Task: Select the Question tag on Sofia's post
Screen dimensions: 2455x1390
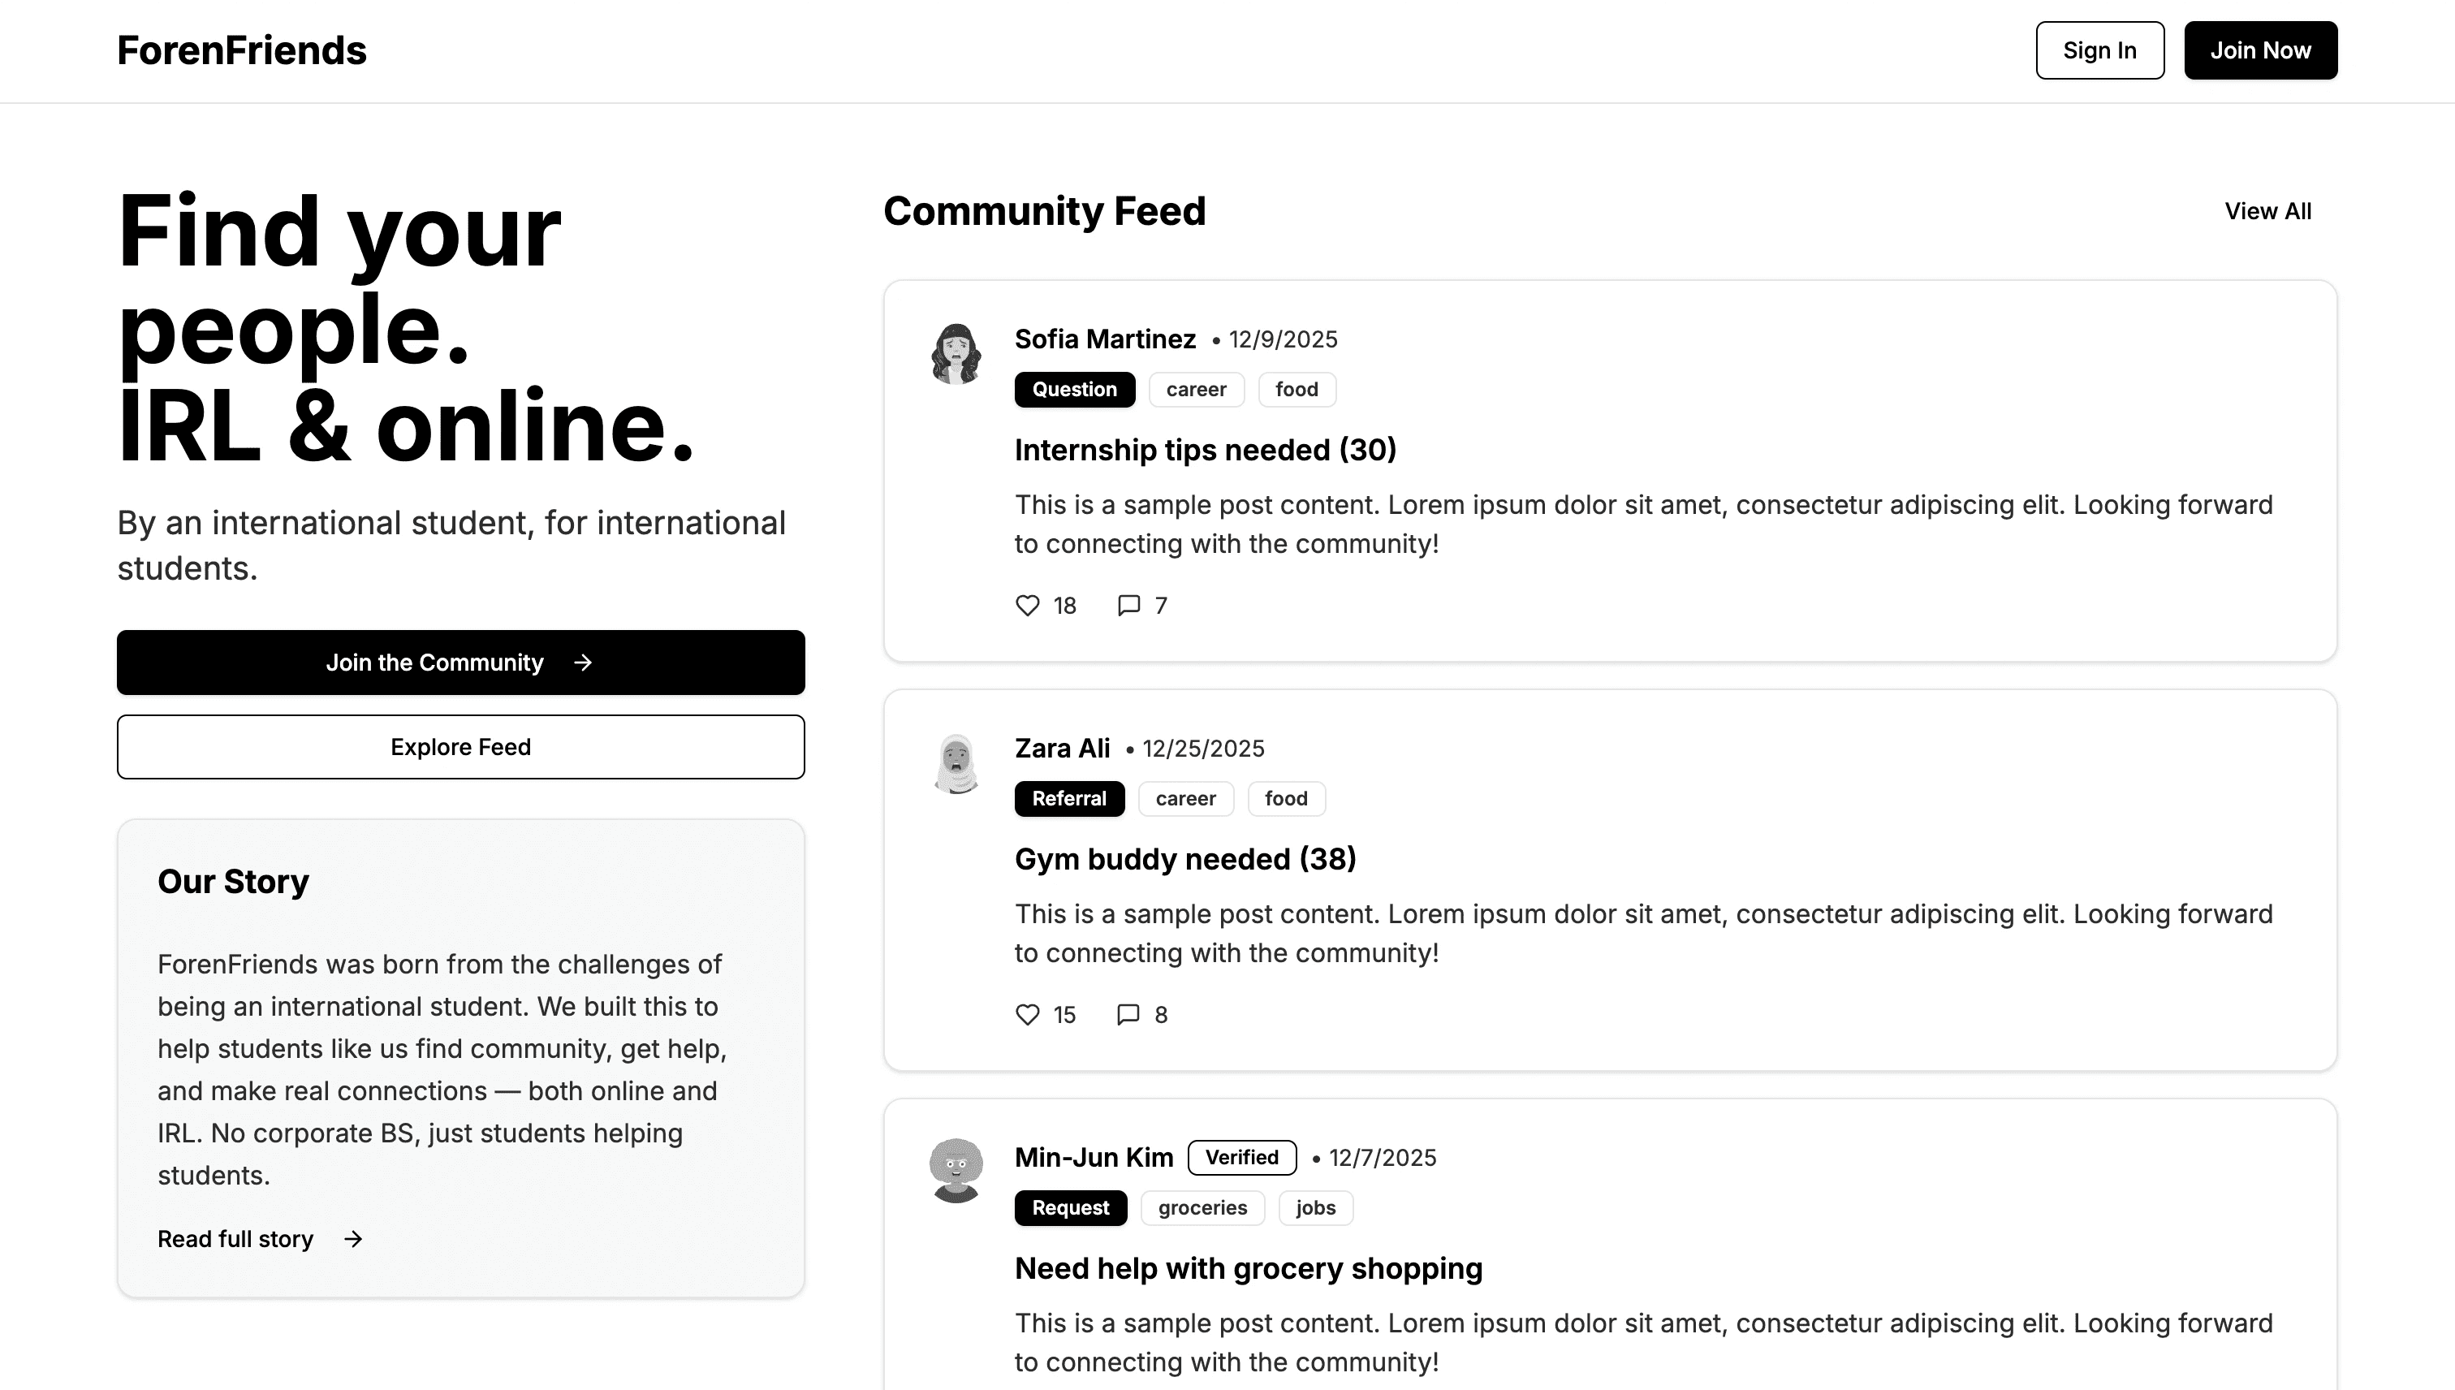Action: pos(1074,390)
